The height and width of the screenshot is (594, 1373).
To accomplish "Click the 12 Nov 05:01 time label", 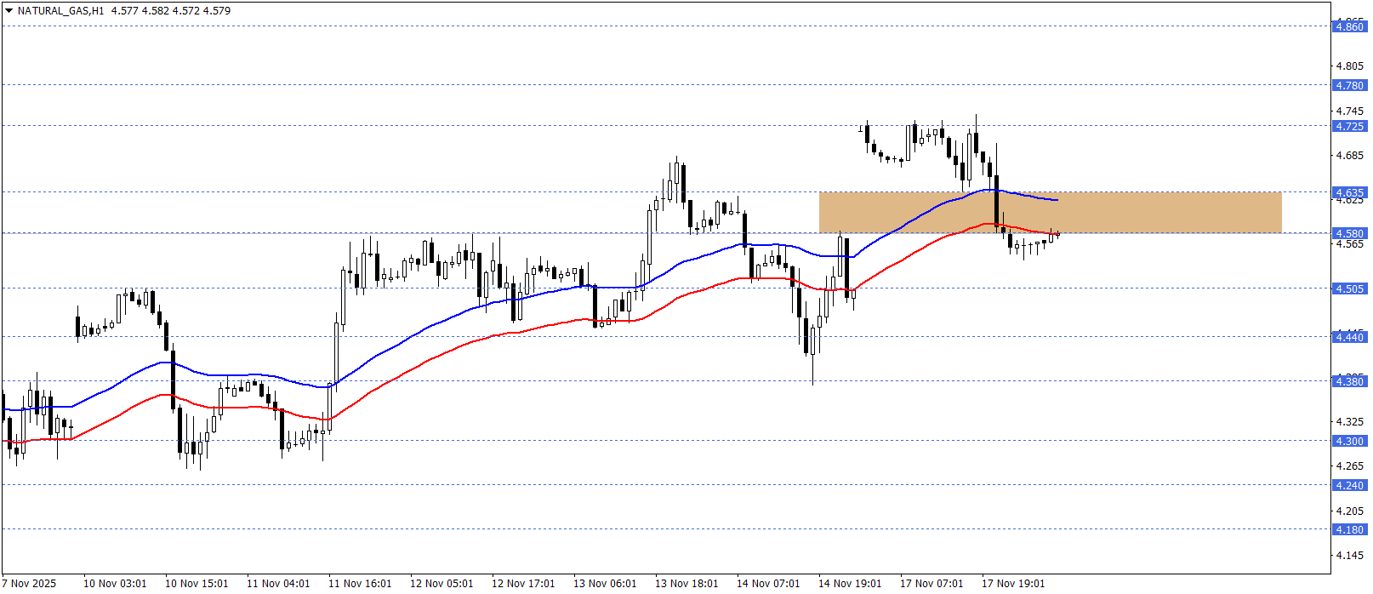I will pos(442,583).
